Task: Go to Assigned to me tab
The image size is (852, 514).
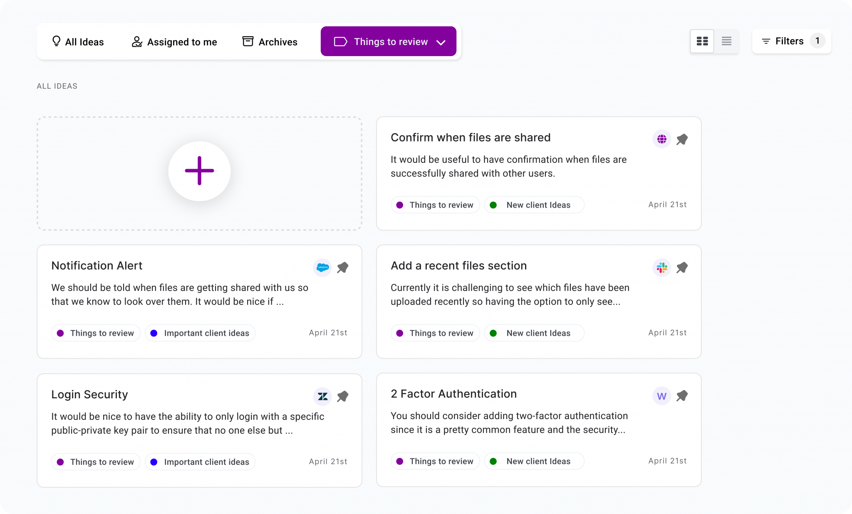Action: click(174, 42)
